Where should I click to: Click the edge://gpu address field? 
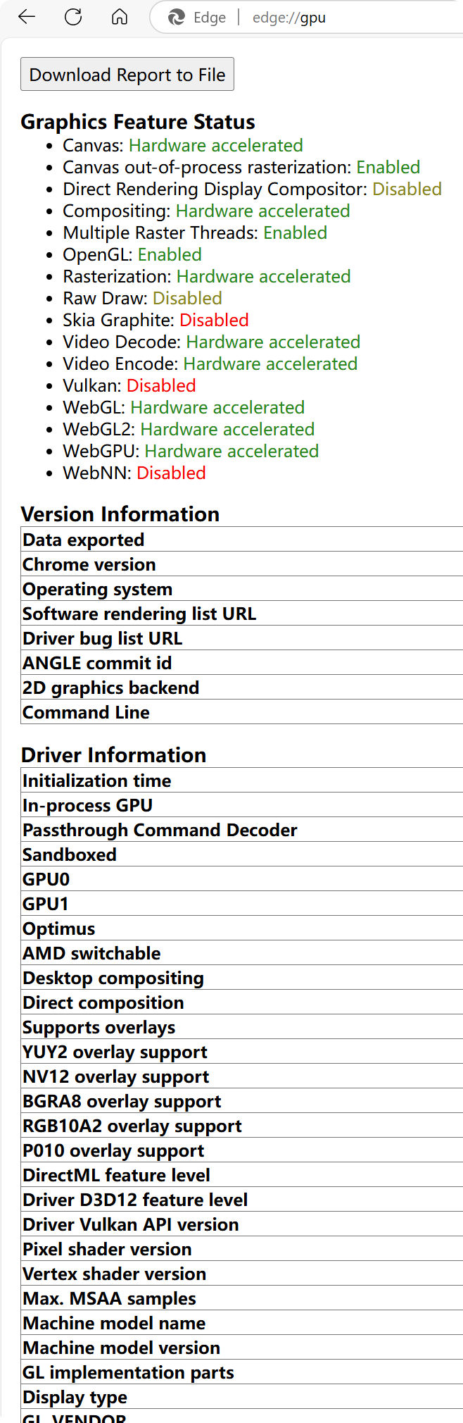point(288,18)
